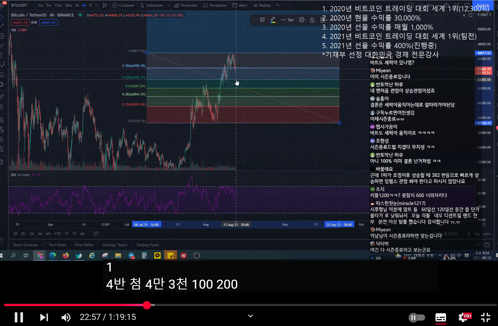Image resolution: width=498 pixels, height=326 pixels.
Task: Skip to the next video
Action: coord(44,317)
